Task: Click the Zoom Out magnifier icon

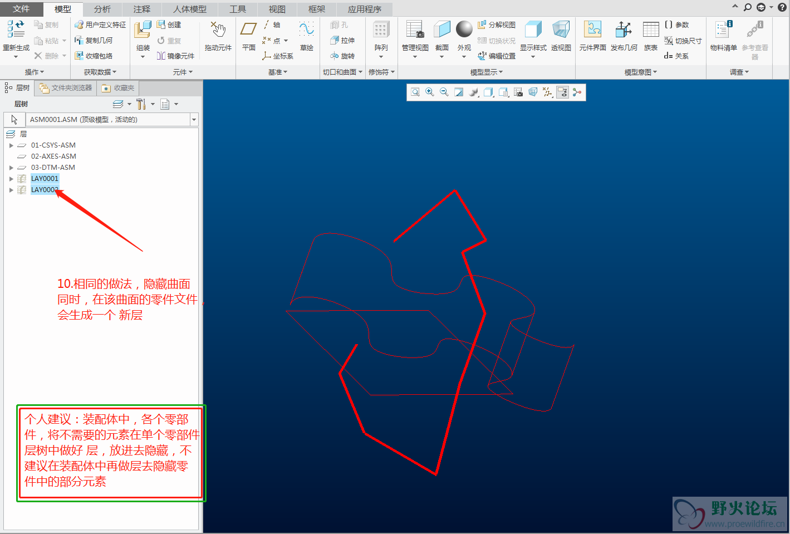Action: 444,92
